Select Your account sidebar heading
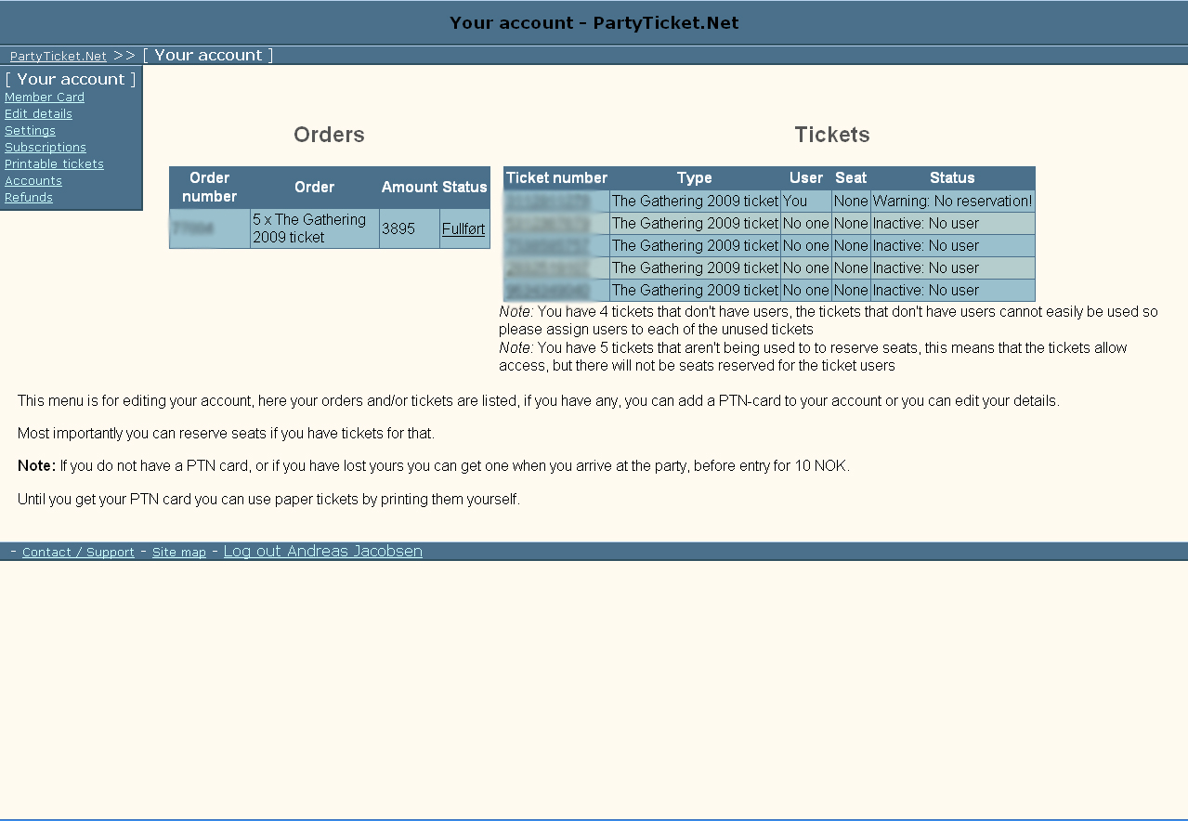Image resolution: width=1188 pixels, height=821 pixels. pyautogui.click(x=71, y=79)
